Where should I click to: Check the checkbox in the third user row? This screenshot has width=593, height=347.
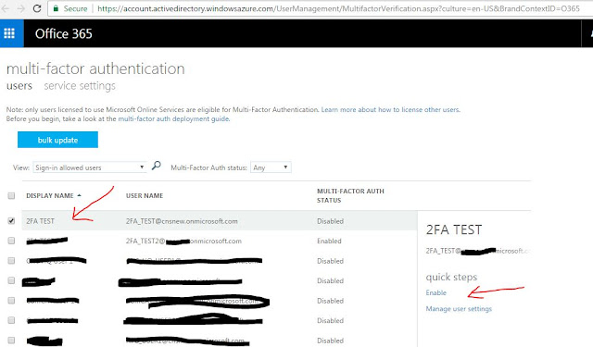tap(11, 261)
